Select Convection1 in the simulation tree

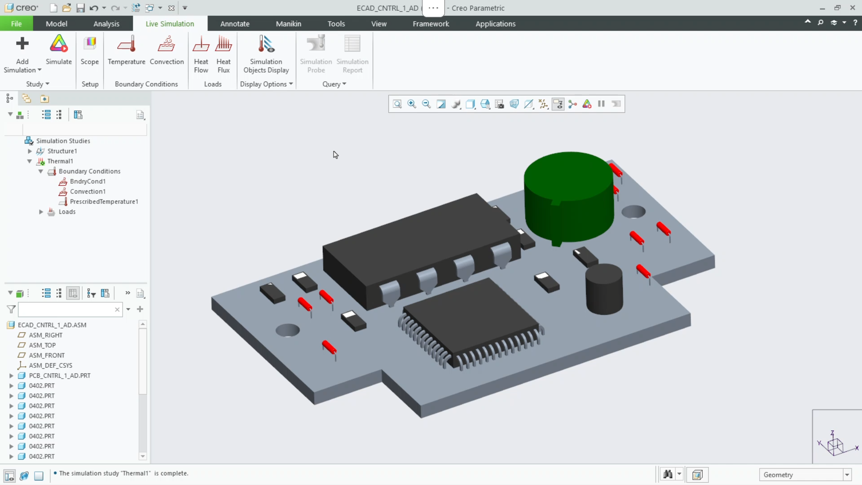point(88,191)
